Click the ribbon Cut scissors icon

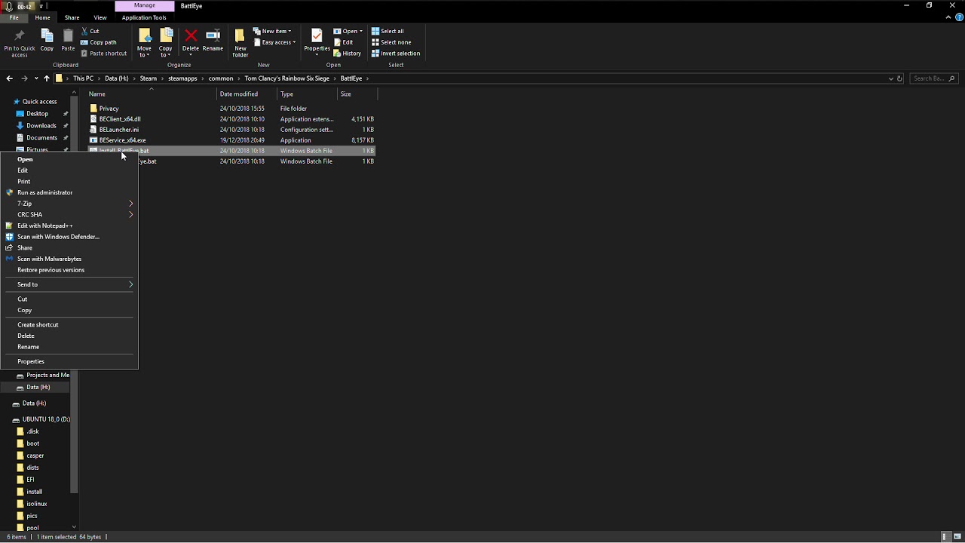click(x=84, y=31)
